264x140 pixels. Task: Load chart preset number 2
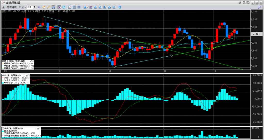[x=100, y=7]
